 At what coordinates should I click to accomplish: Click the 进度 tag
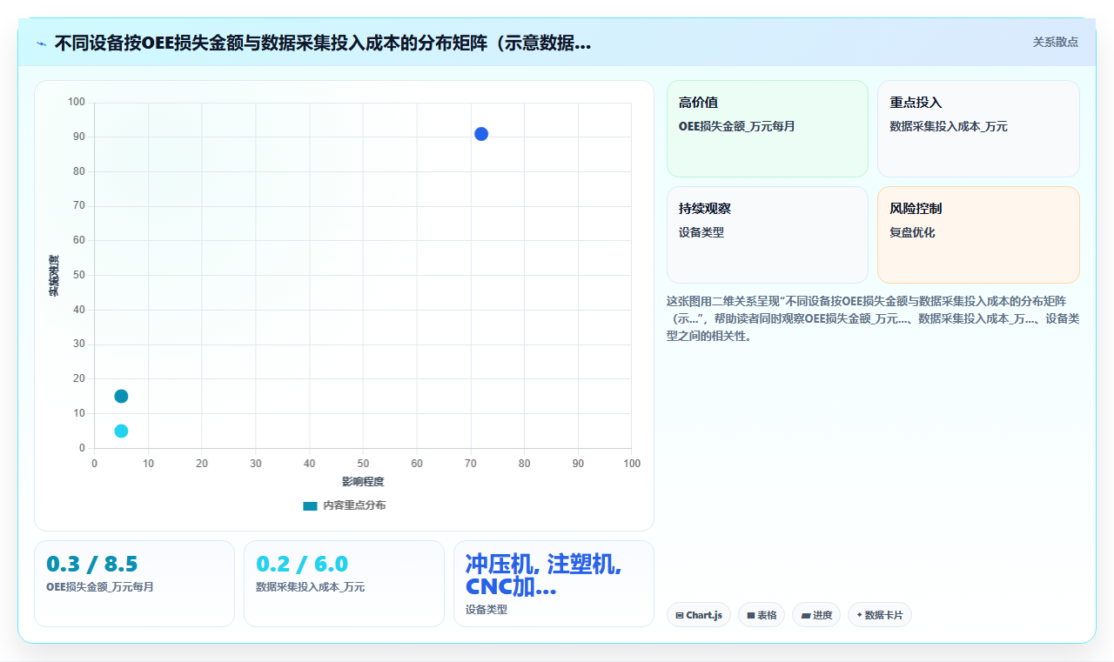[816, 615]
